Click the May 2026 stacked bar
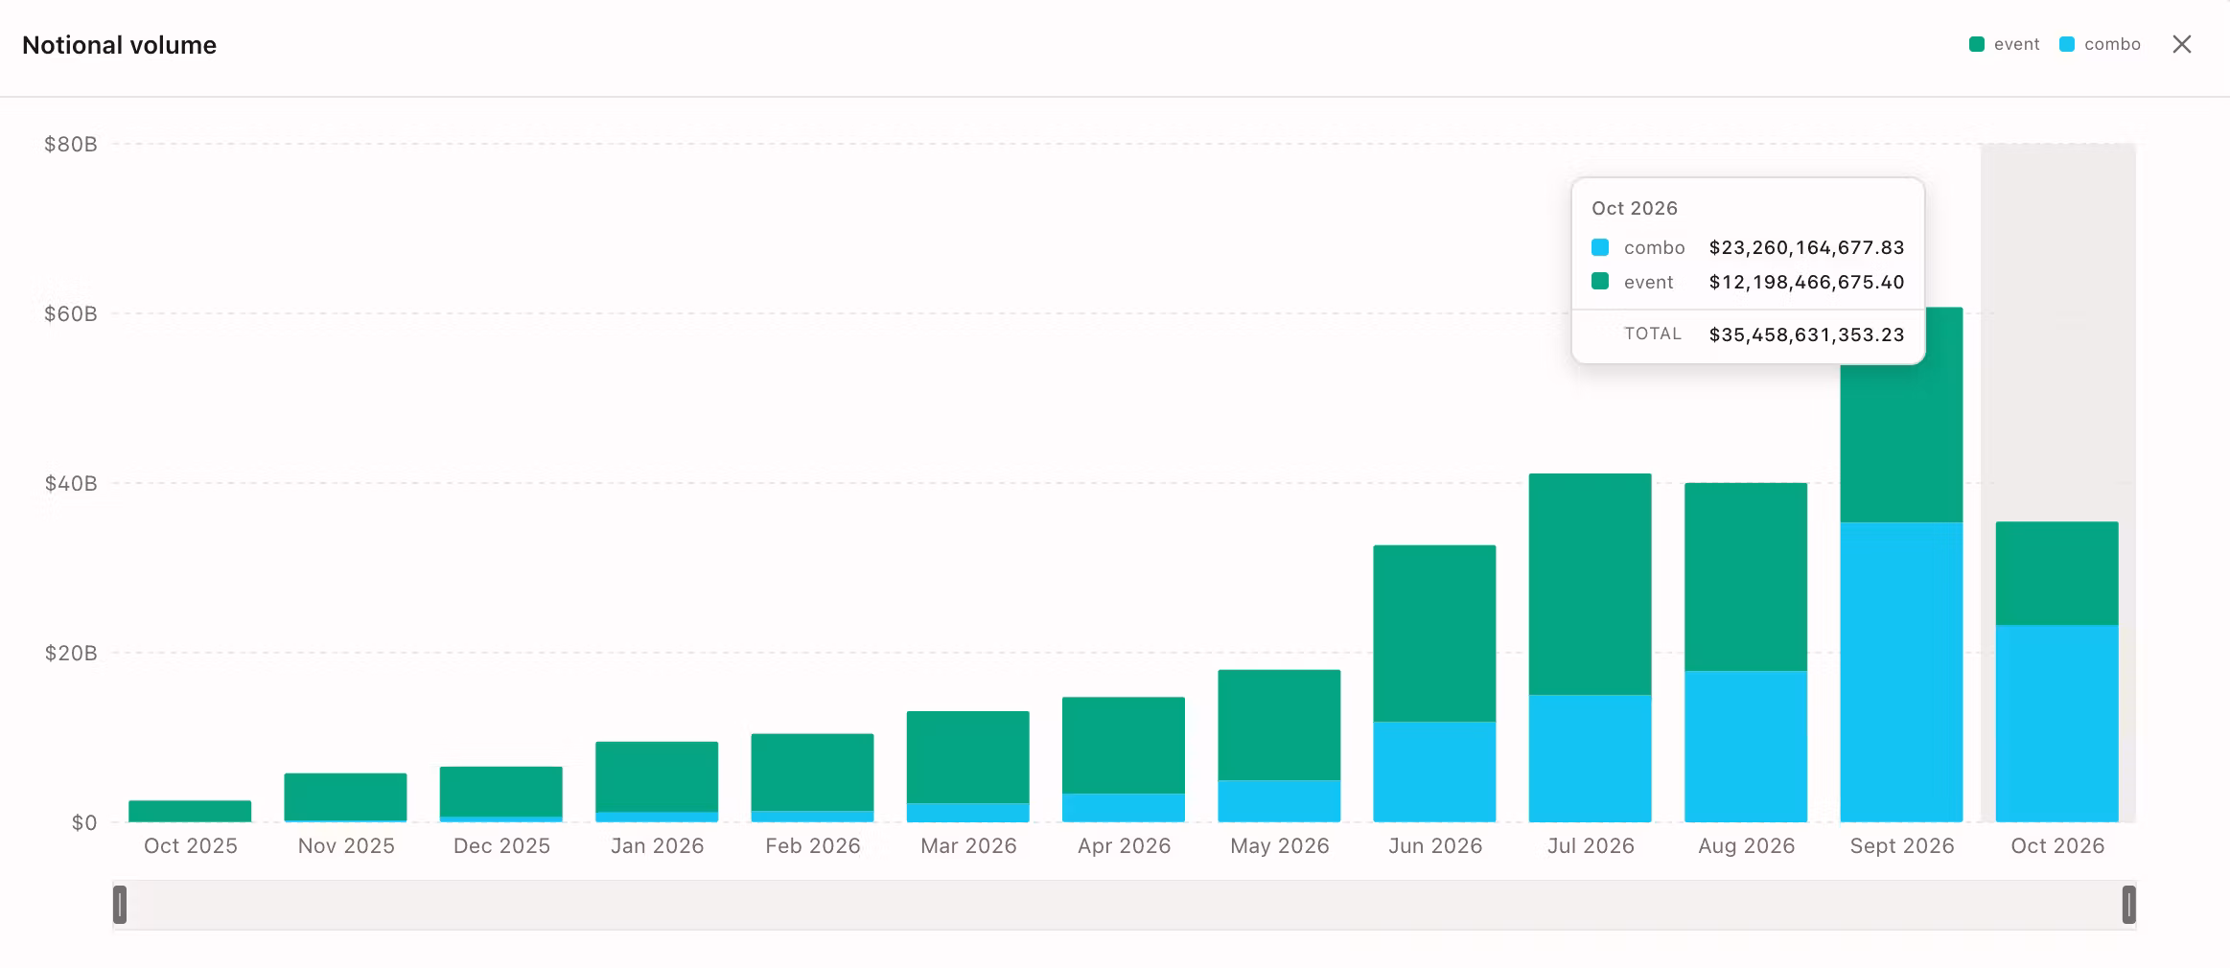The height and width of the screenshot is (968, 2230). click(1279, 746)
